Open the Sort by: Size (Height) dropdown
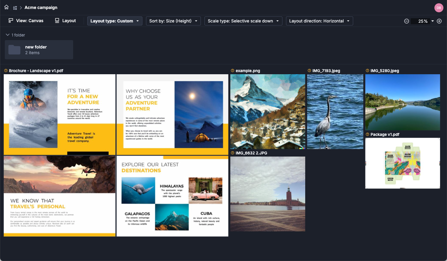This screenshot has height=261, width=447. coord(173,21)
